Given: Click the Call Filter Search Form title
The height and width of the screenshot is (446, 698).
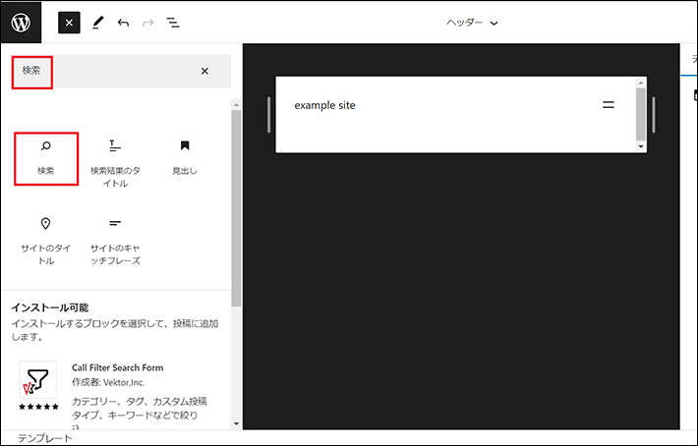Looking at the screenshot, I should tap(118, 367).
